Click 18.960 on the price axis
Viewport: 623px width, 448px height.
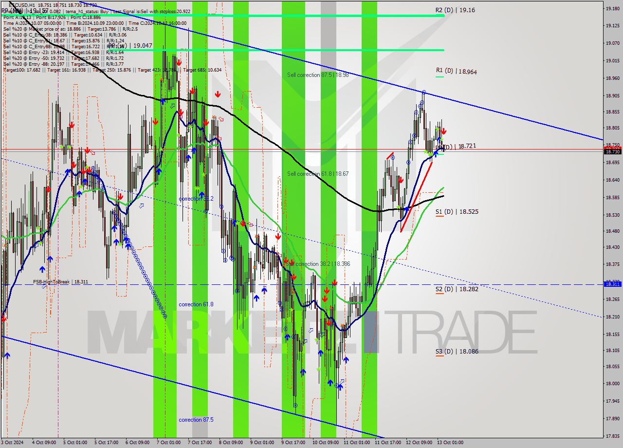point(612,78)
